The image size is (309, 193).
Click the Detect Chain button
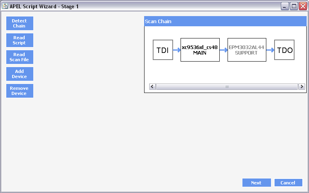tap(20, 23)
